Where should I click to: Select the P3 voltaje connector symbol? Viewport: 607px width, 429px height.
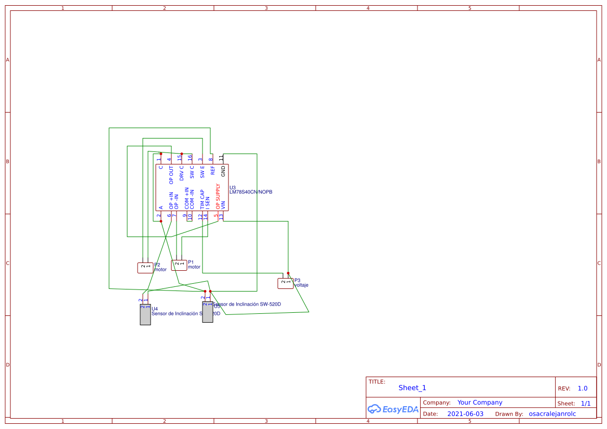(285, 283)
